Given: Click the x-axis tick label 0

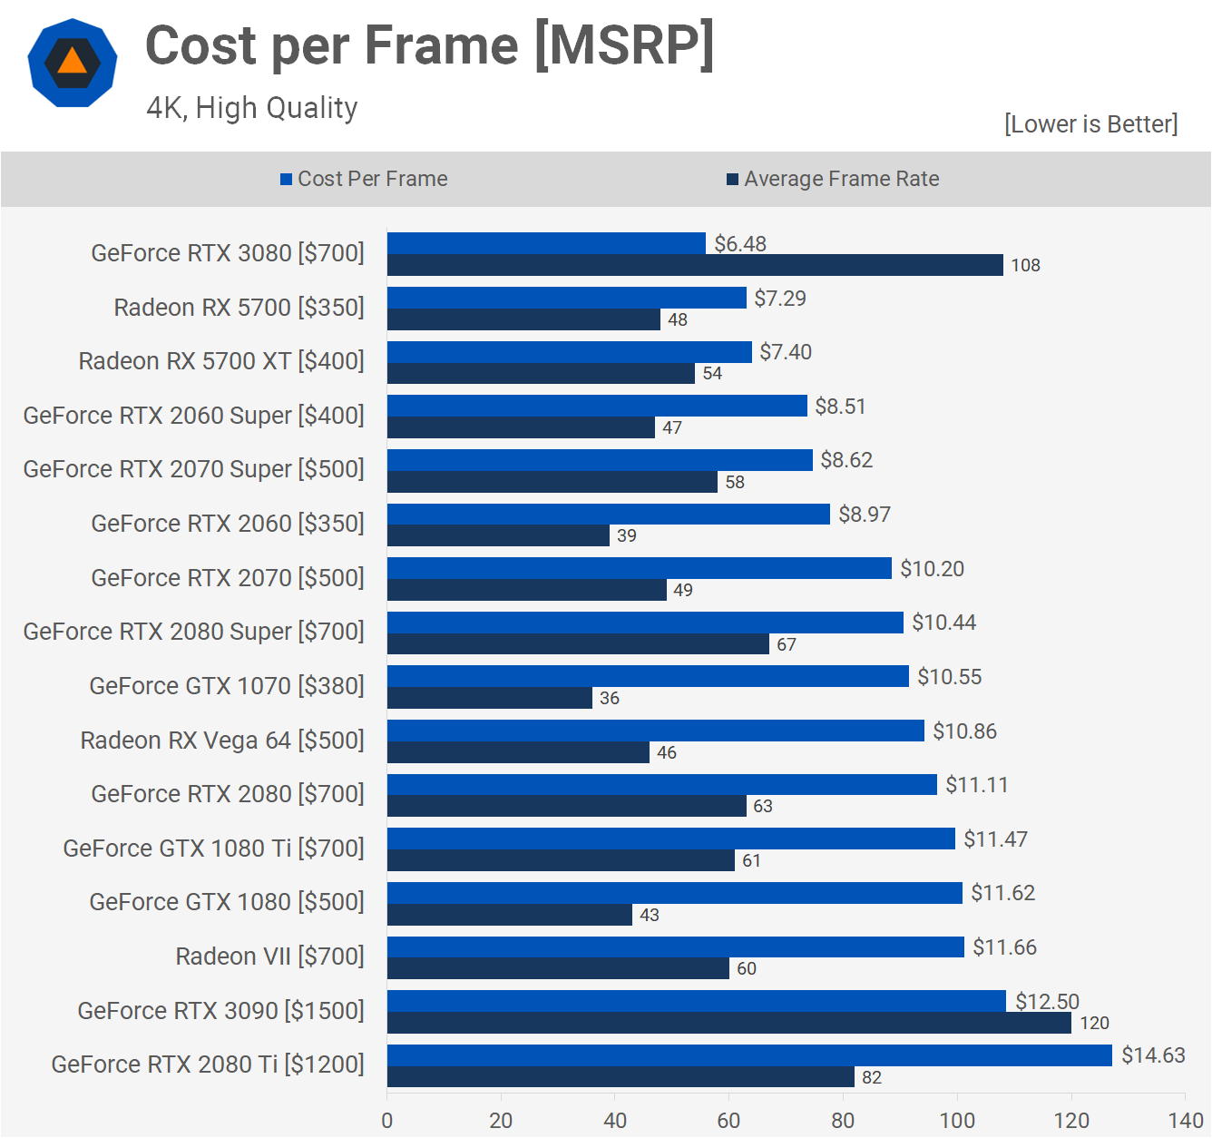Looking at the screenshot, I should 387,1121.
